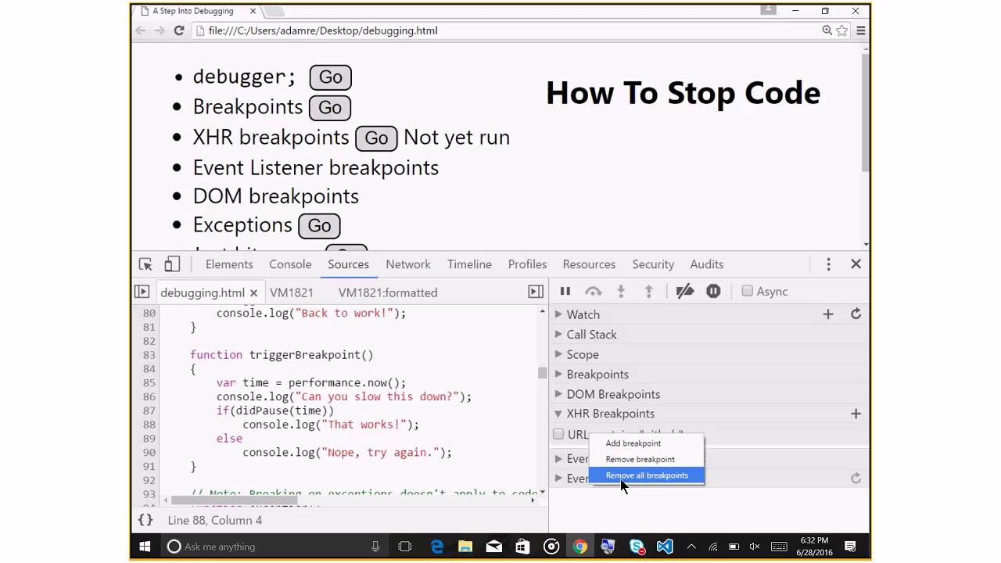Pause script execution
This screenshot has width=1001, height=563.
pyautogui.click(x=565, y=292)
